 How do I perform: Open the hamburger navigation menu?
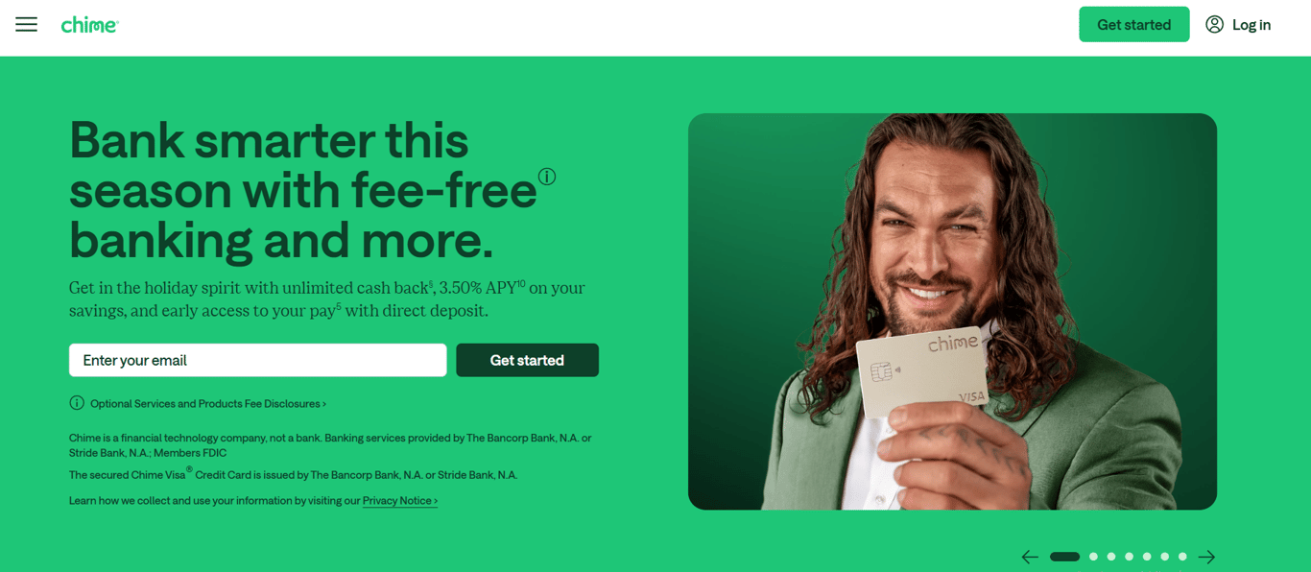[26, 25]
